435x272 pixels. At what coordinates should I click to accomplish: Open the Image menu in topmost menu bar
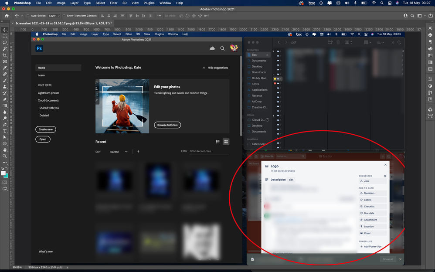[61, 3]
